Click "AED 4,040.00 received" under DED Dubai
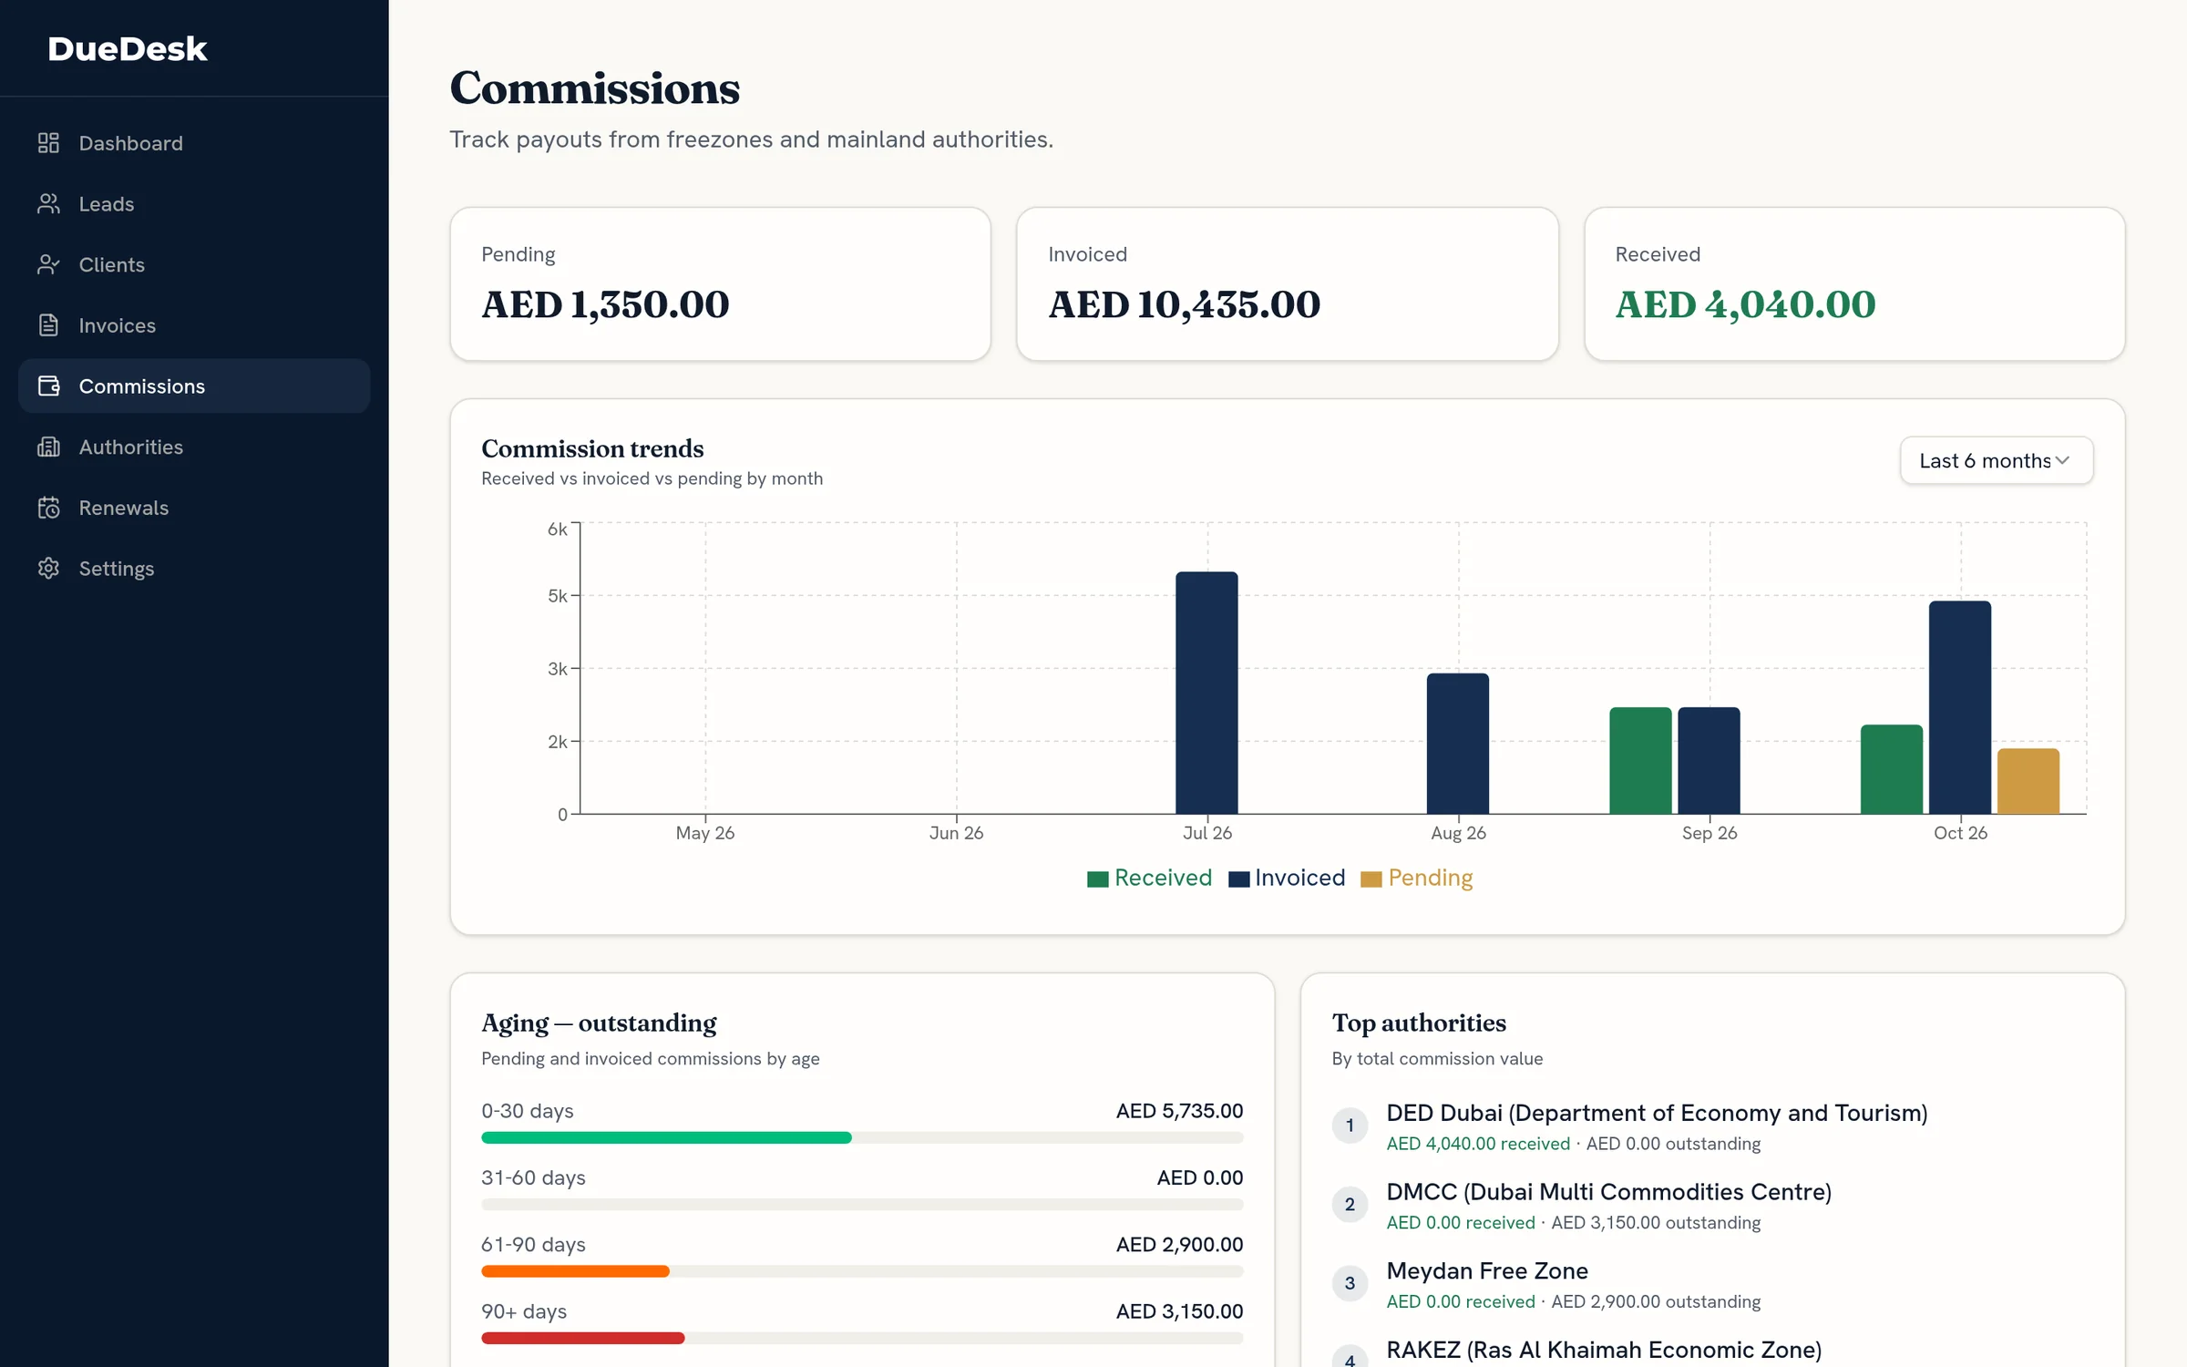This screenshot has width=2187, height=1367. click(1478, 1144)
